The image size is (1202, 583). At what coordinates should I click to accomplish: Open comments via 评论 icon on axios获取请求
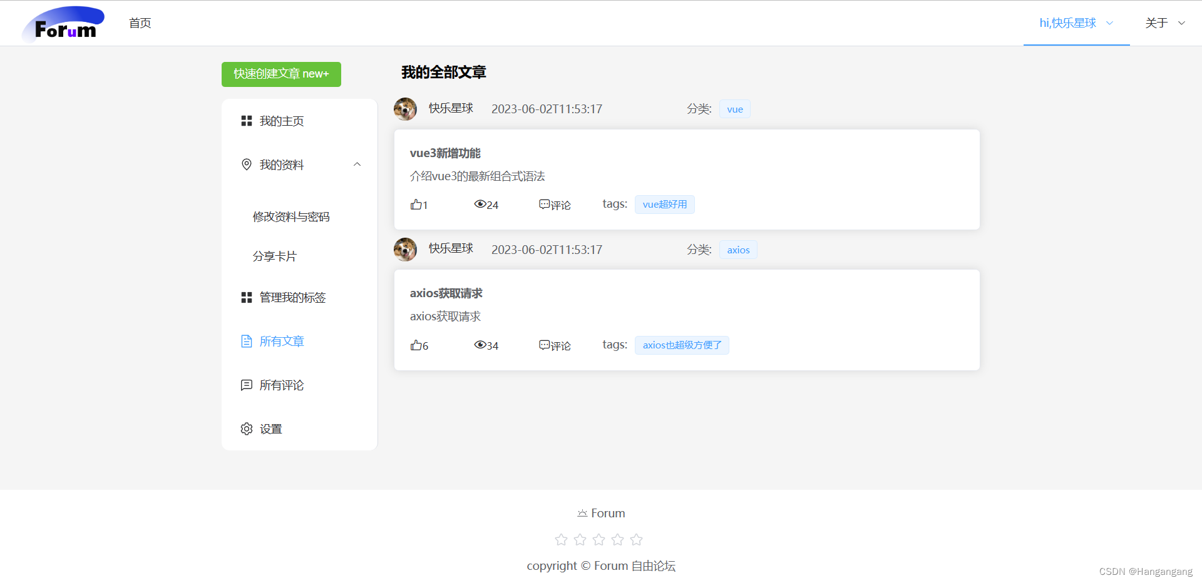543,345
